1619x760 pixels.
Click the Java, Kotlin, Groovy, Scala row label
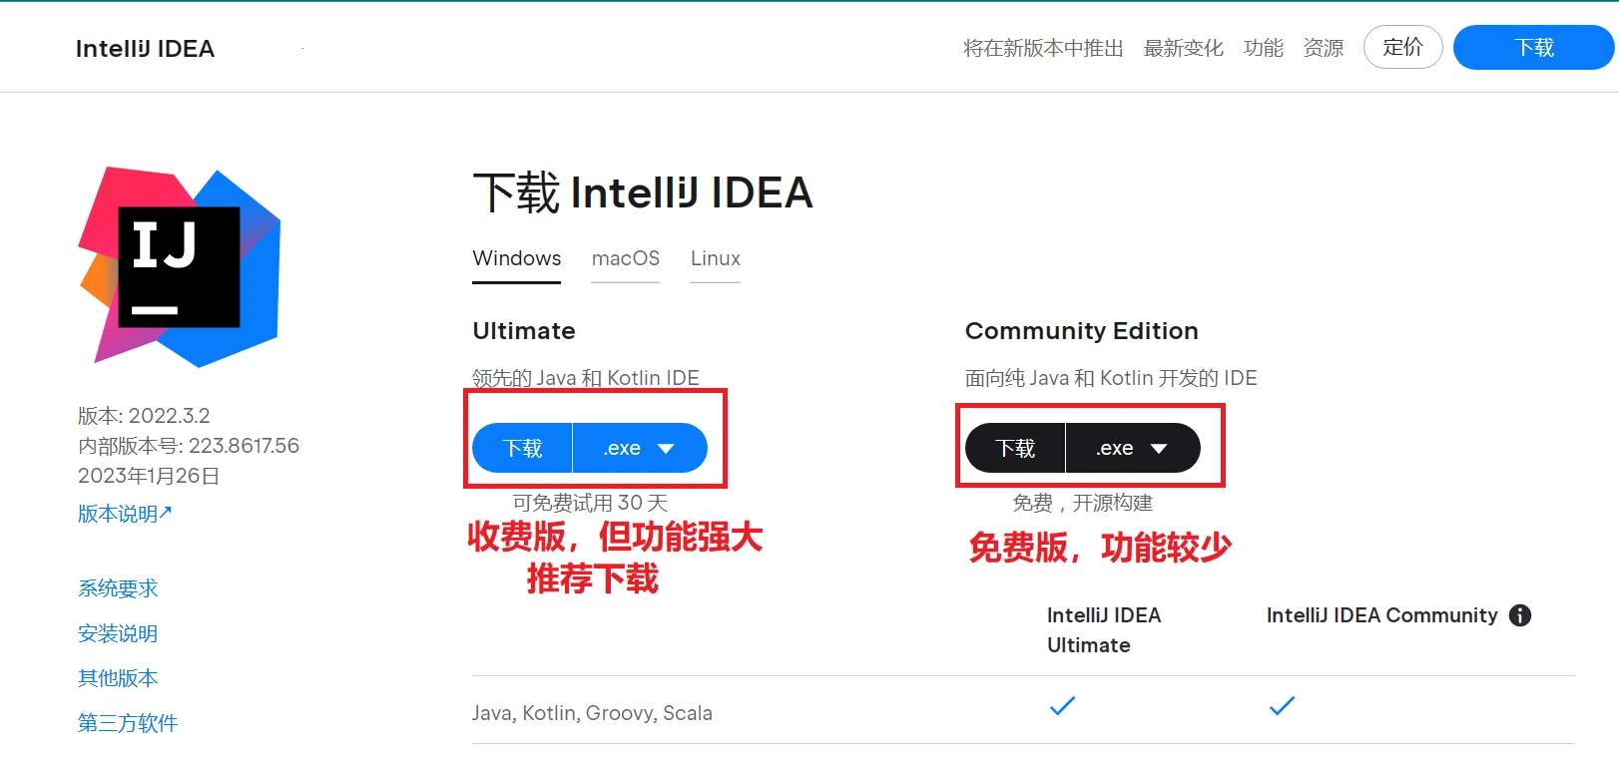tap(592, 713)
